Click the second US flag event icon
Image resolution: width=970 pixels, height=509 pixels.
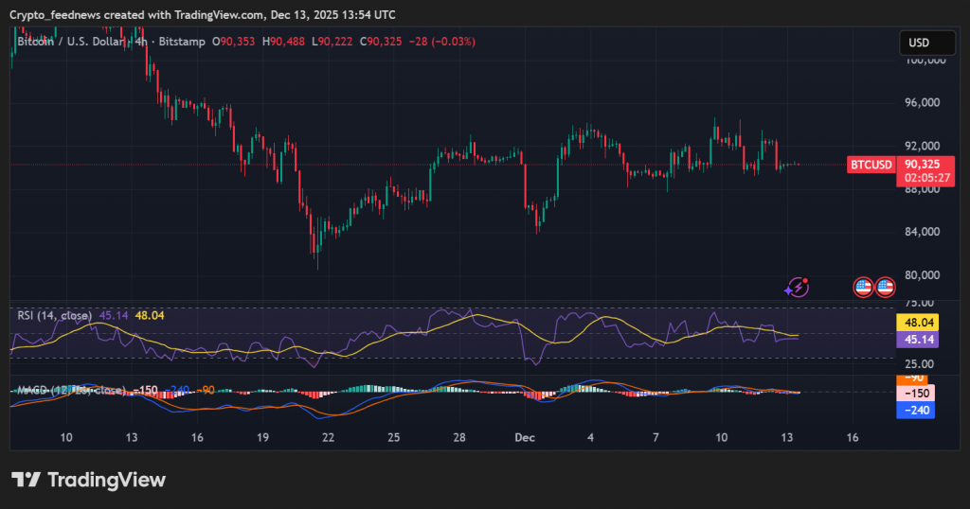[x=885, y=287]
